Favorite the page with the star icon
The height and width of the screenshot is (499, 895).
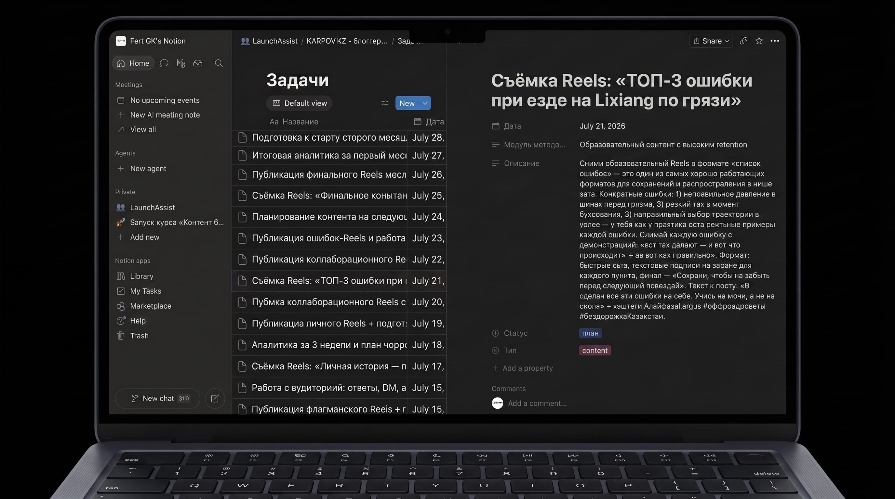tap(759, 41)
